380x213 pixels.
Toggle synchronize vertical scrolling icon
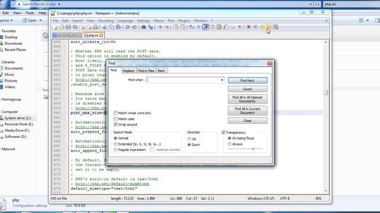[176, 27]
